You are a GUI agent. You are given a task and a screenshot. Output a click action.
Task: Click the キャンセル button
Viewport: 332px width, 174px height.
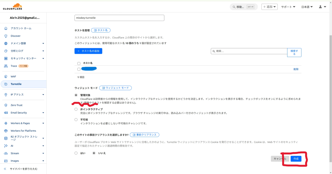[x=280, y=159]
